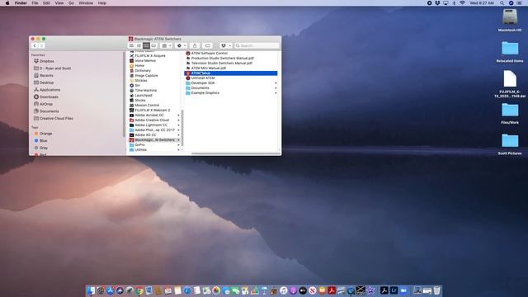
Task: Expand the Developer SDK folder arrow
Action: [276, 82]
